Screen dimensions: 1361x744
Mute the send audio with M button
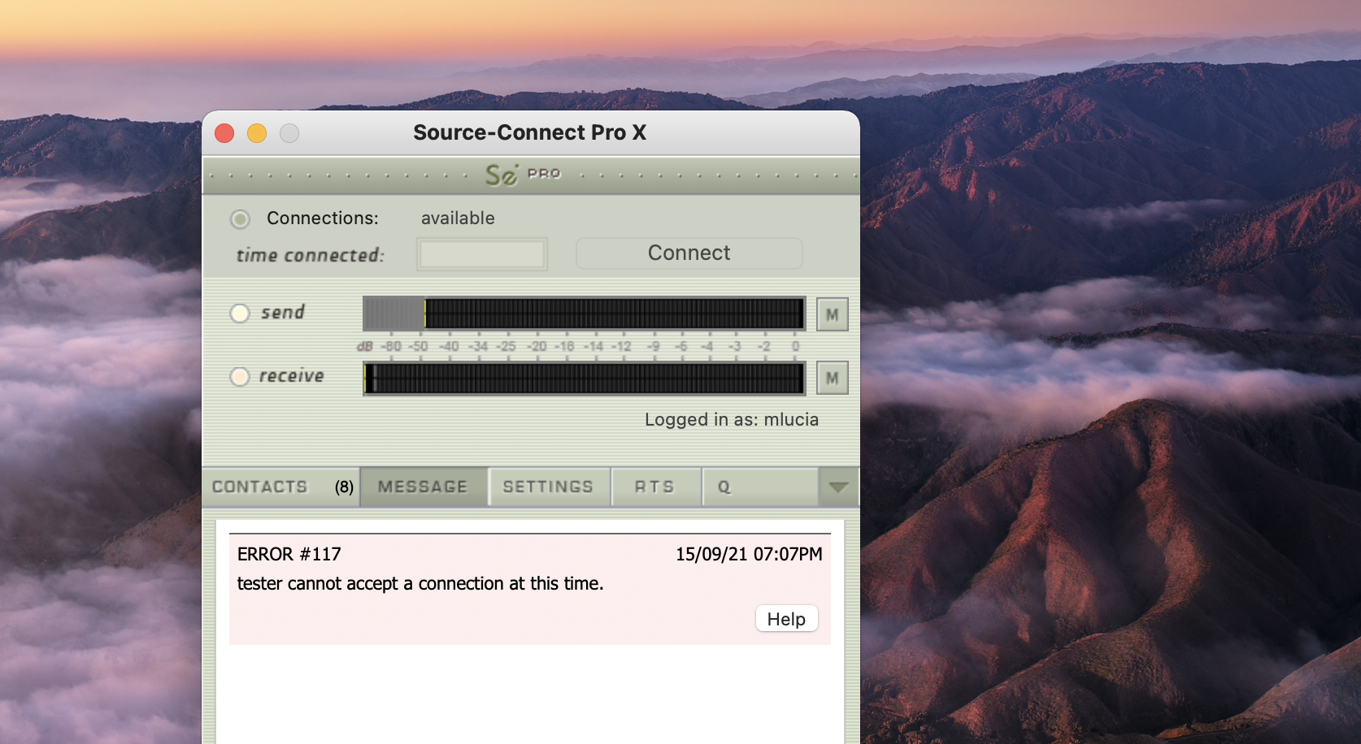point(832,314)
